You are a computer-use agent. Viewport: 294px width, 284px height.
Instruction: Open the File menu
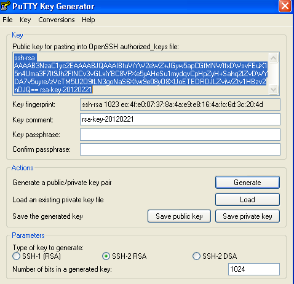[7, 20]
